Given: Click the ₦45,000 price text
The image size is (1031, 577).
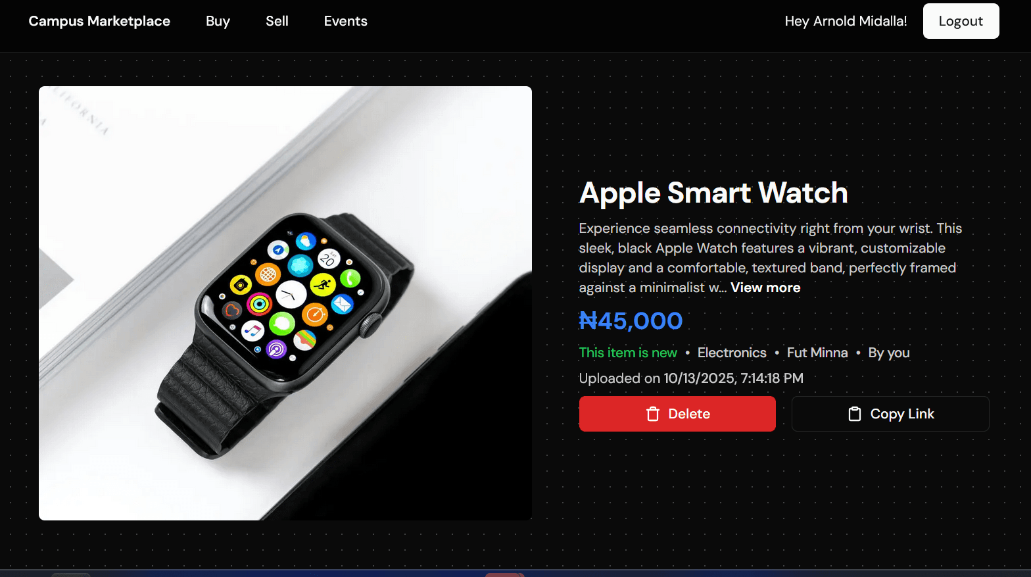Looking at the screenshot, I should [631, 321].
